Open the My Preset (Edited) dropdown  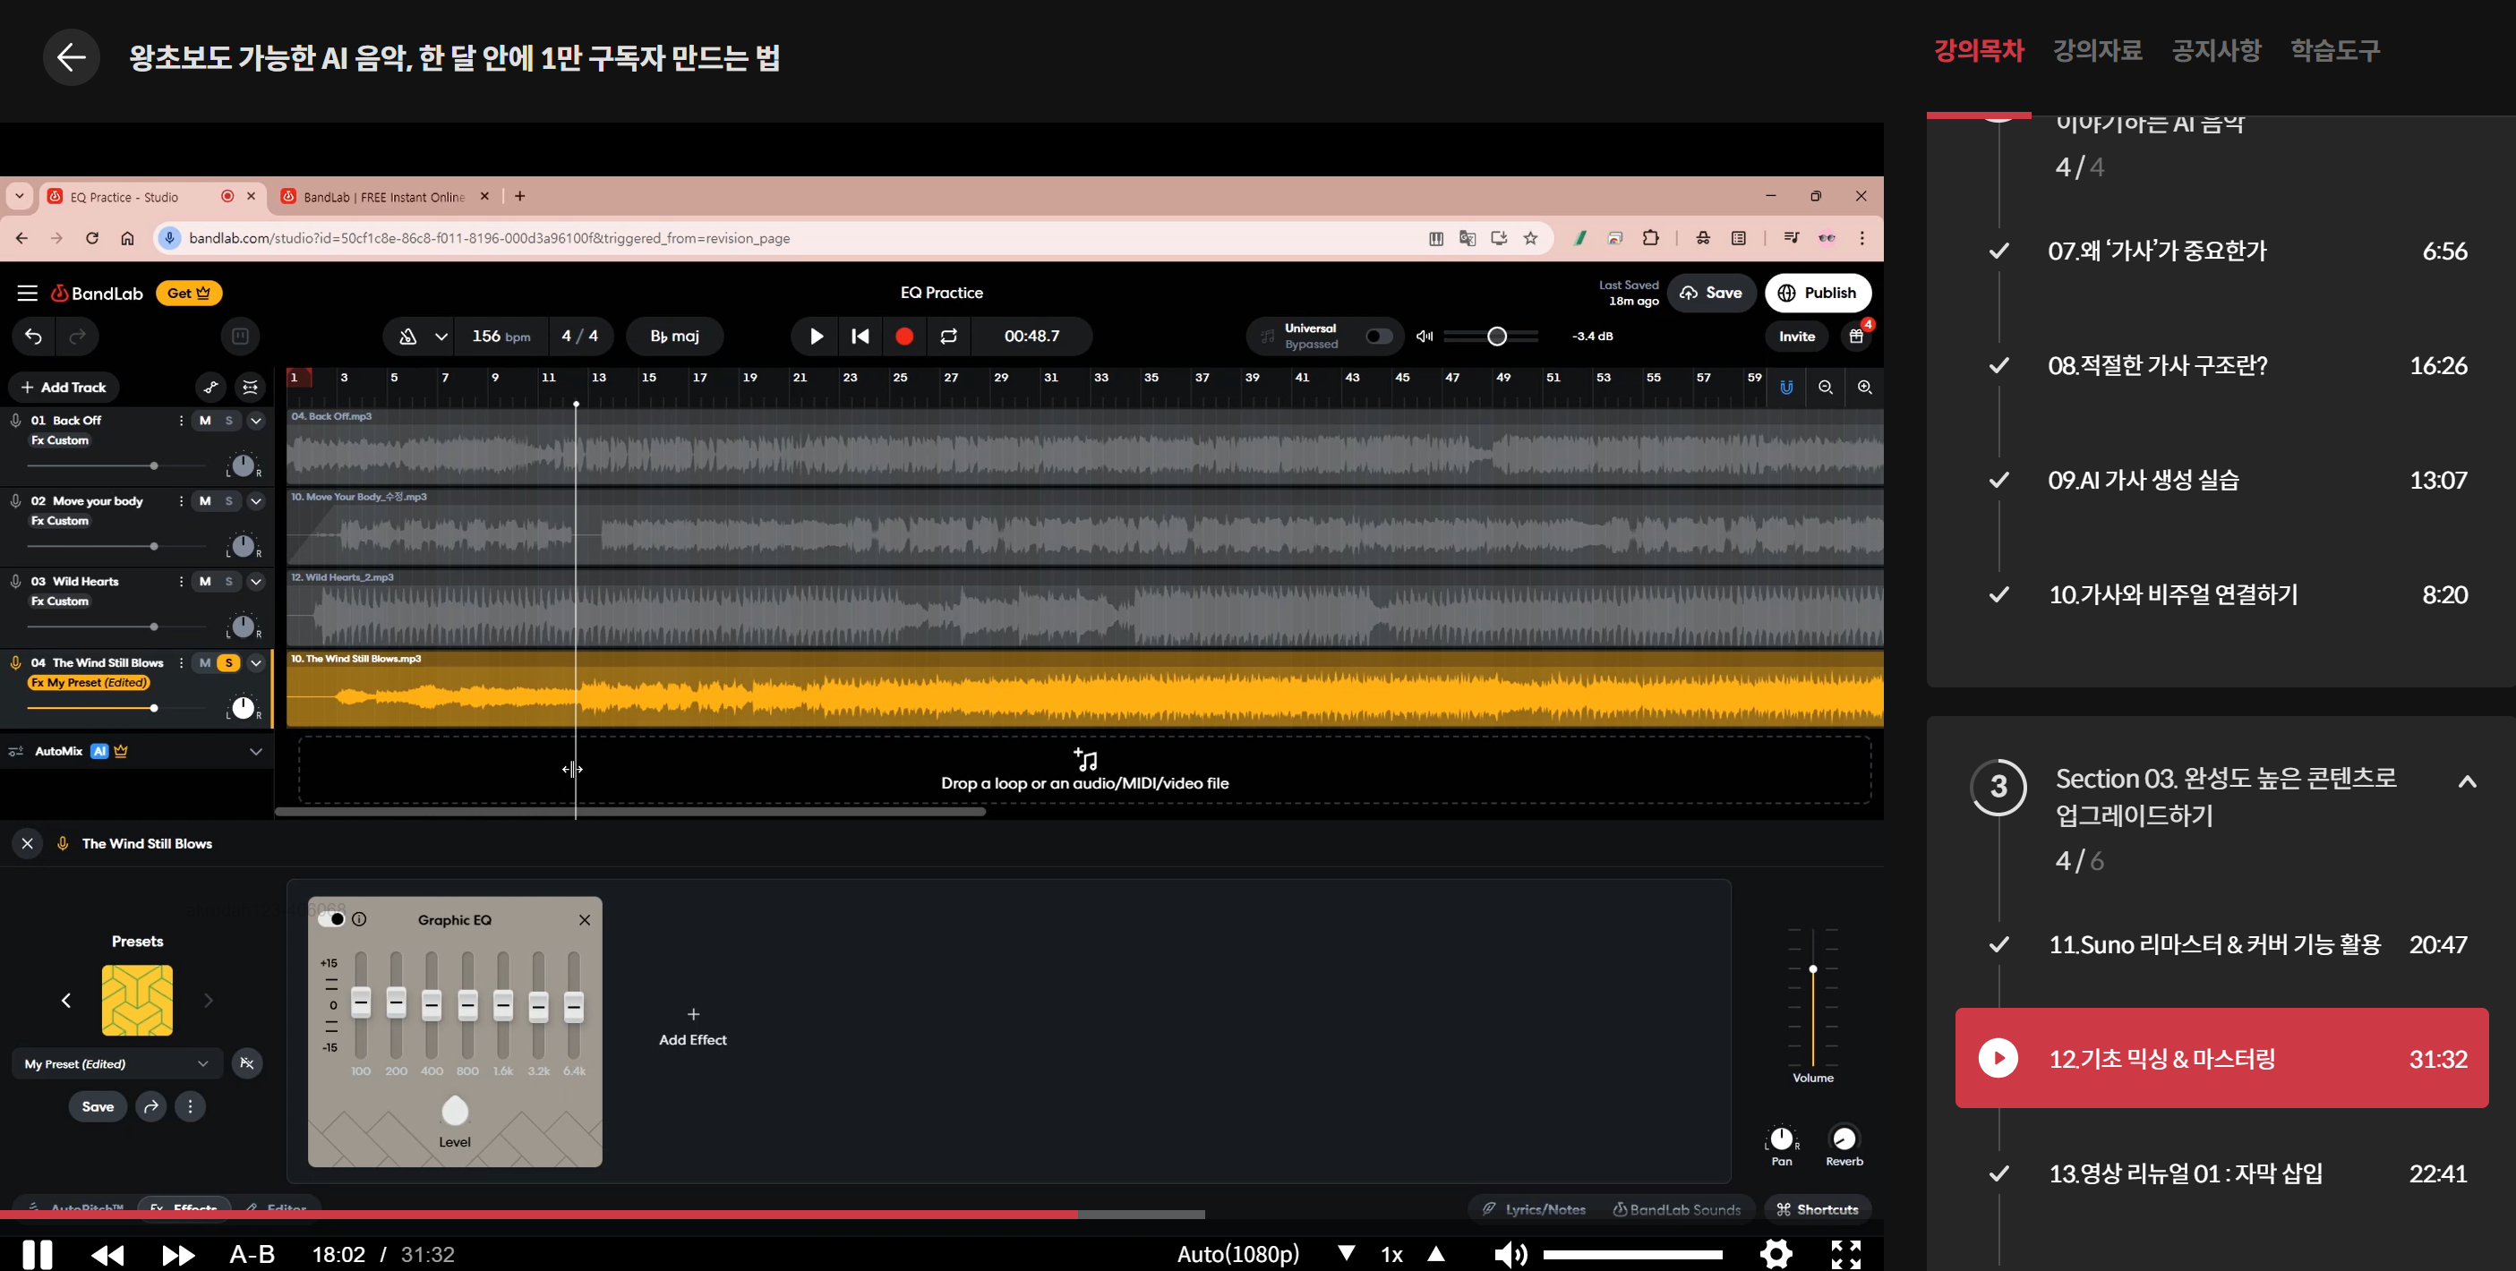pyautogui.click(x=117, y=1064)
